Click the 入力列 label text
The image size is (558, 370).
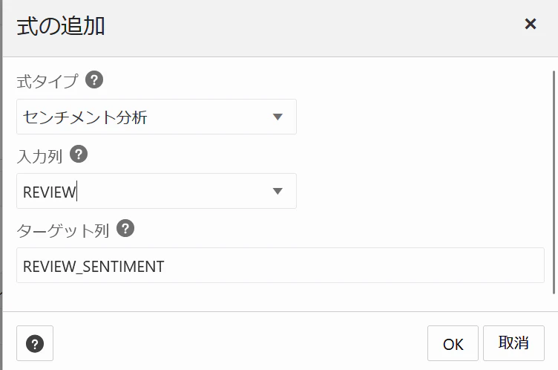pyautogui.click(x=39, y=156)
